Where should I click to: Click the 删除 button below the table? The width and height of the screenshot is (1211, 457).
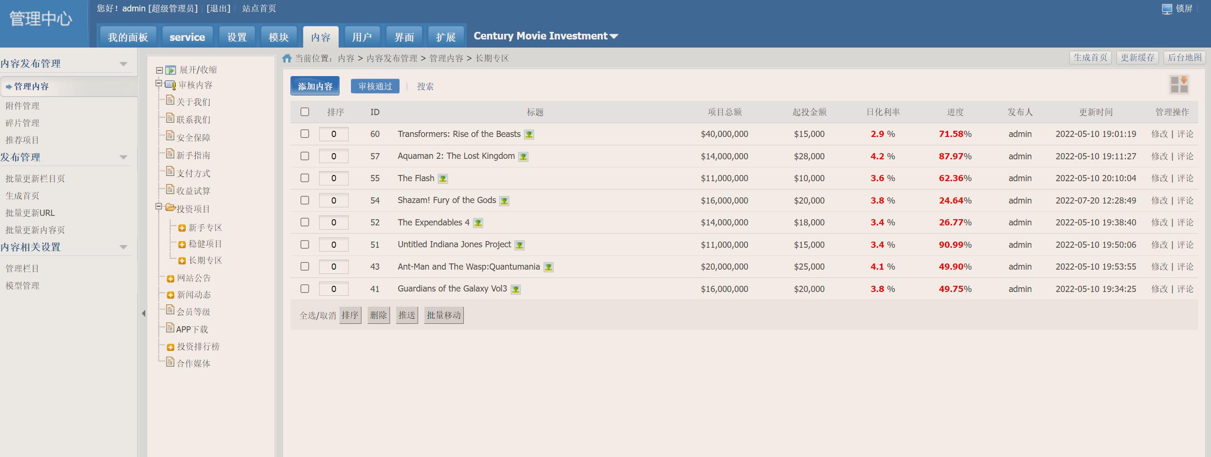(379, 315)
